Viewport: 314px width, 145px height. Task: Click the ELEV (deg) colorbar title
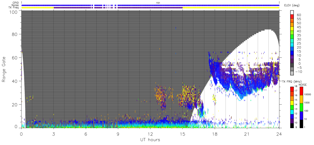pos(292,5)
